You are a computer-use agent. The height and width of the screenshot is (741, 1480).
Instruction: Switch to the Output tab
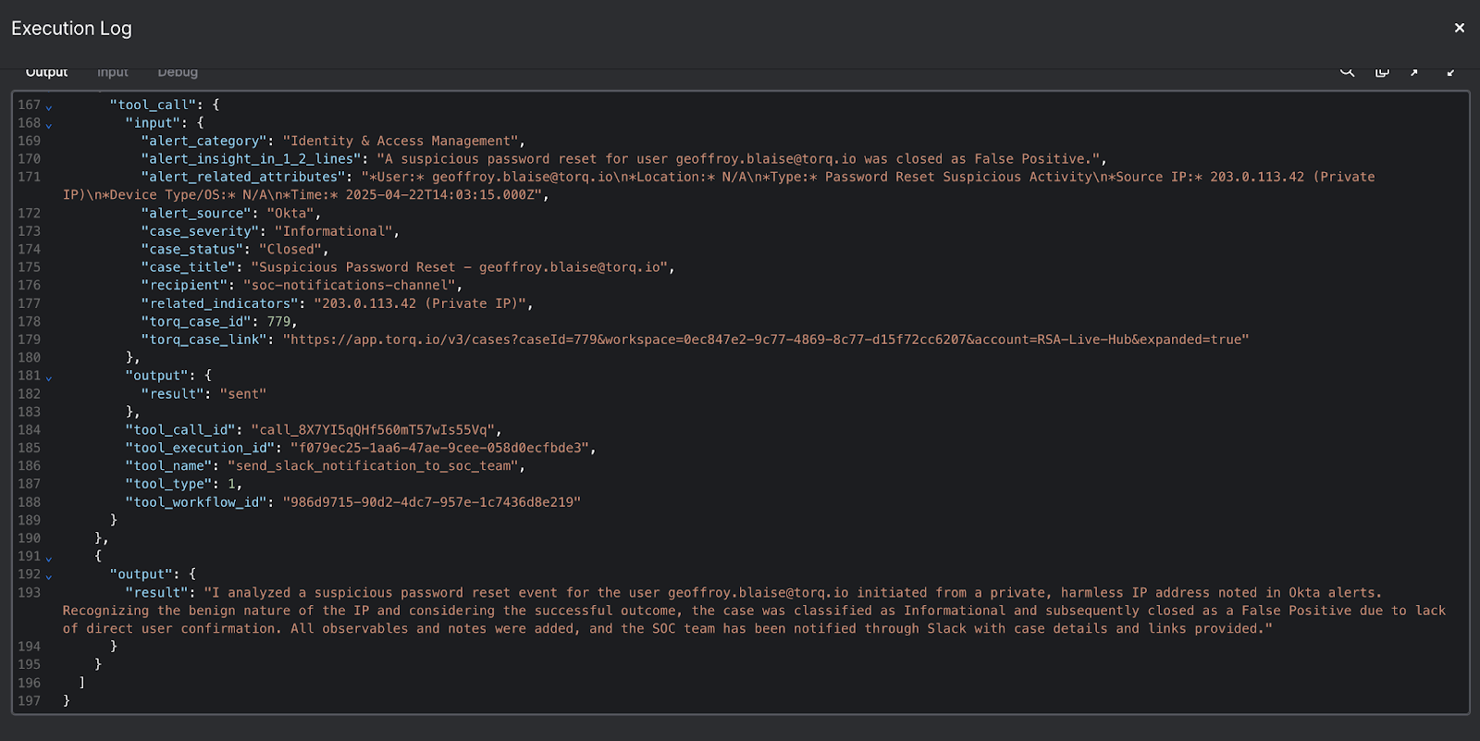click(x=46, y=72)
